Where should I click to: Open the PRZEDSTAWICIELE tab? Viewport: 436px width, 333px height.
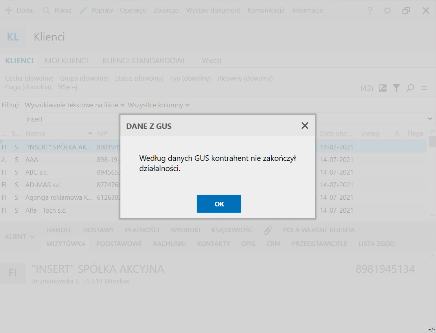319,244
